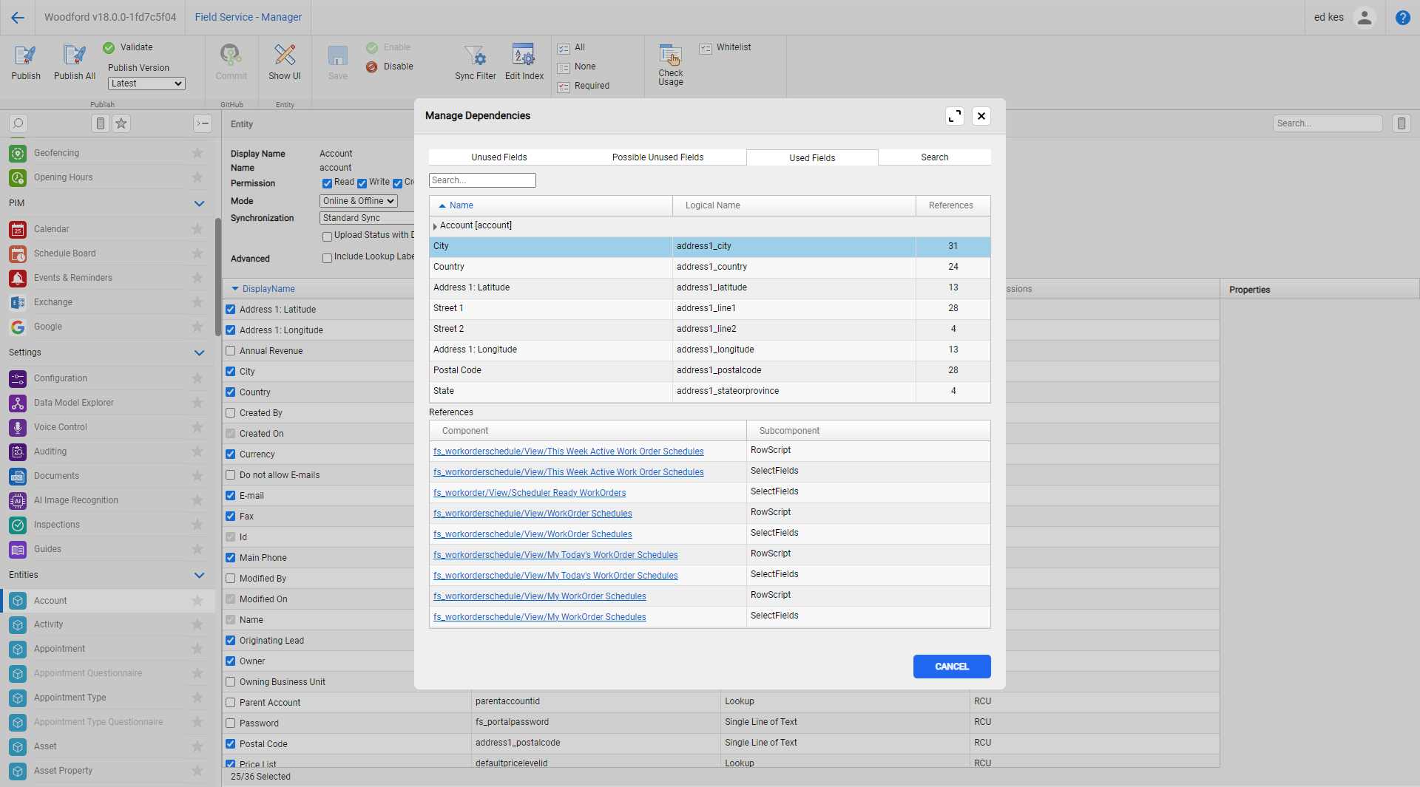Select the Sync Filter tool
The image size is (1420, 787).
point(476,62)
